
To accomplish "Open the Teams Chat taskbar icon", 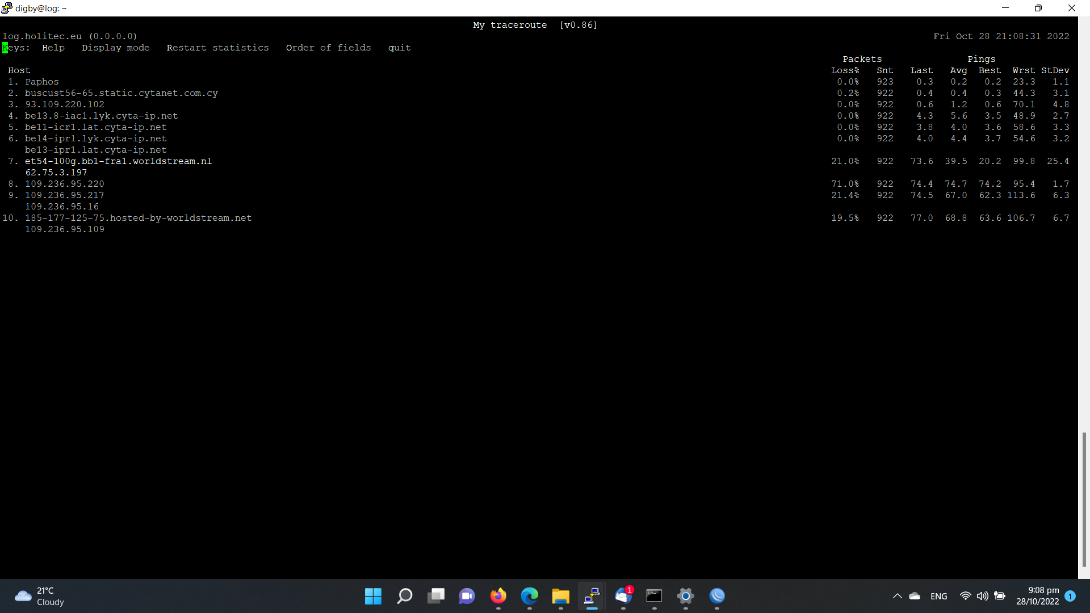I will point(467,596).
